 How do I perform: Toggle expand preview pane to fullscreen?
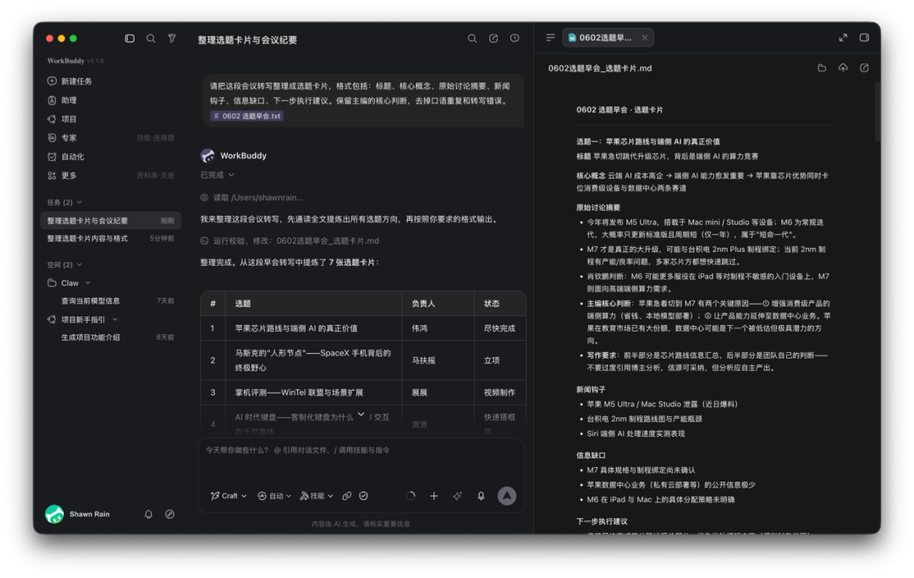pyautogui.click(x=843, y=38)
